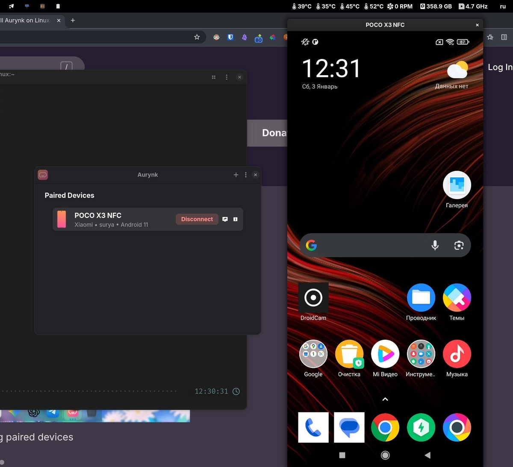Image resolution: width=513 pixels, height=467 pixels.
Task: Open the Галерея app on phone
Action: (x=457, y=190)
